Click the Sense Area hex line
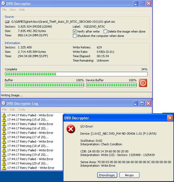The width and height of the screenshot is (174, 182). (x=126, y=162)
